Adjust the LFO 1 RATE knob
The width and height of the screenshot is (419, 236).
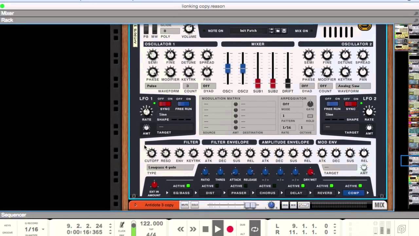(x=146, y=111)
